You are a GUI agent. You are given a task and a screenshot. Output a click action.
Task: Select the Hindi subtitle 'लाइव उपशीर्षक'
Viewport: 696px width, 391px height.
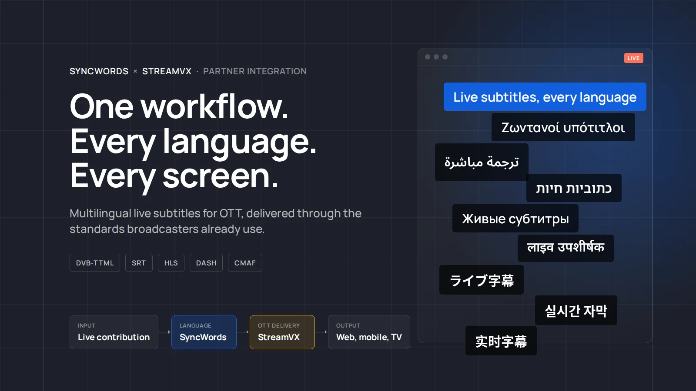(565, 248)
